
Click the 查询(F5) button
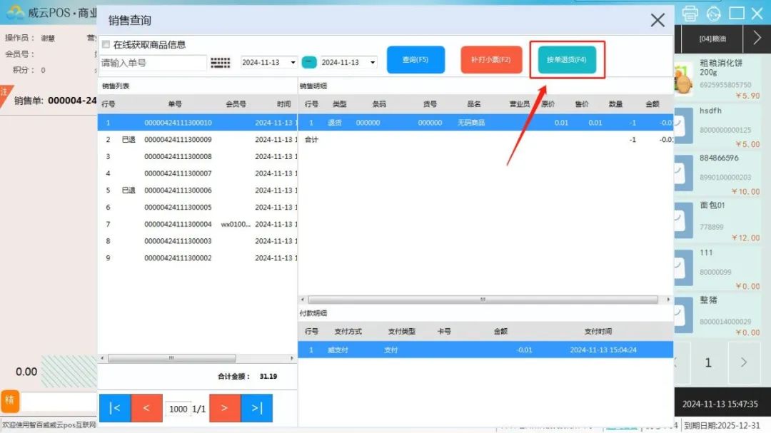[x=415, y=60]
